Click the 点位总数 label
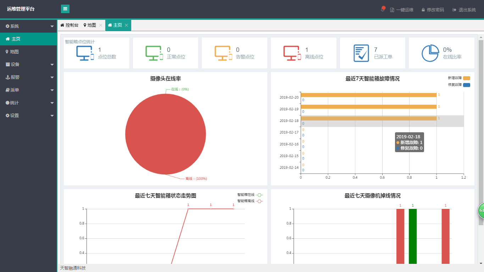The width and height of the screenshot is (484, 272). tap(107, 57)
